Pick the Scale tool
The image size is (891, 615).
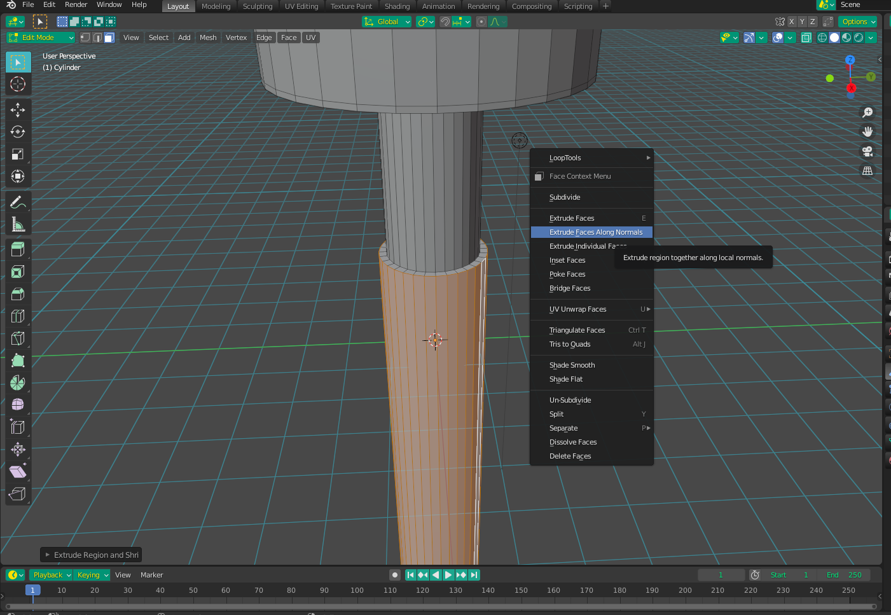click(18, 154)
